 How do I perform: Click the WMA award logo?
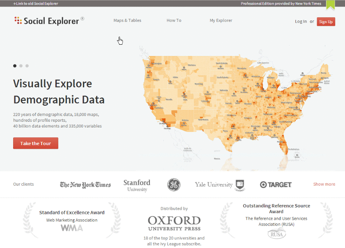pos(72,228)
